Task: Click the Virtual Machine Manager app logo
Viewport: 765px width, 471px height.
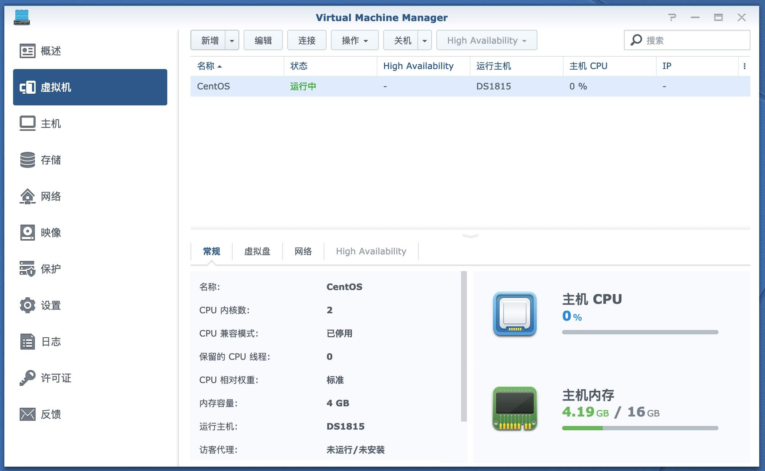Action: point(22,17)
